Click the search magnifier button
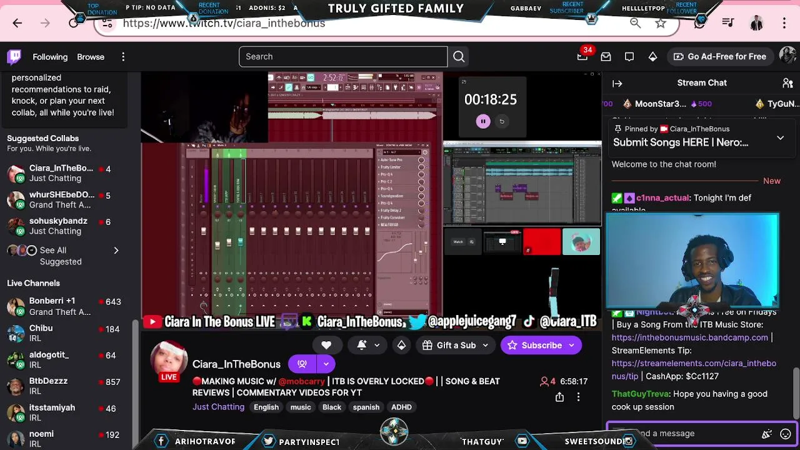The width and height of the screenshot is (800, 450). (459, 57)
